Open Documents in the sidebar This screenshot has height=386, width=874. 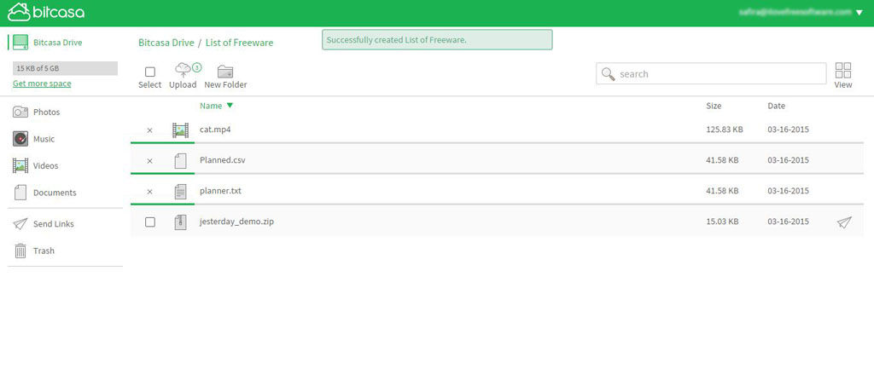[x=55, y=193]
